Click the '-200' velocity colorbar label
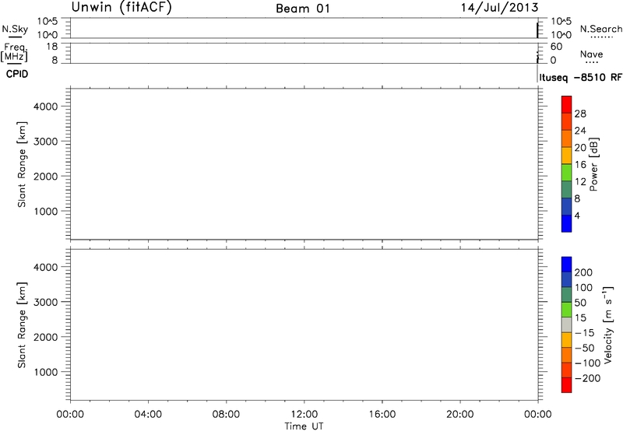 point(587,378)
